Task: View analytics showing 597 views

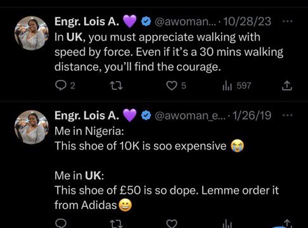Action: coord(236,85)
